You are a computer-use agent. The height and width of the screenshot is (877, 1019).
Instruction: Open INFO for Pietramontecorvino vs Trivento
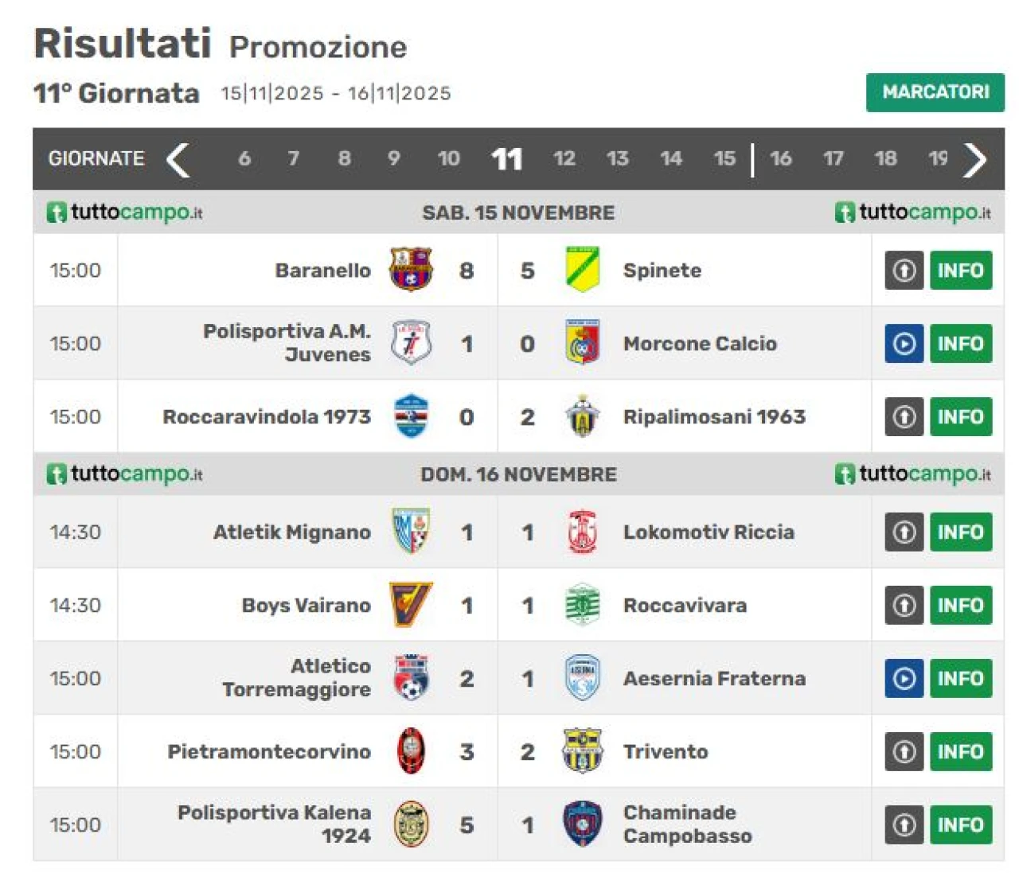coord(960,752)
